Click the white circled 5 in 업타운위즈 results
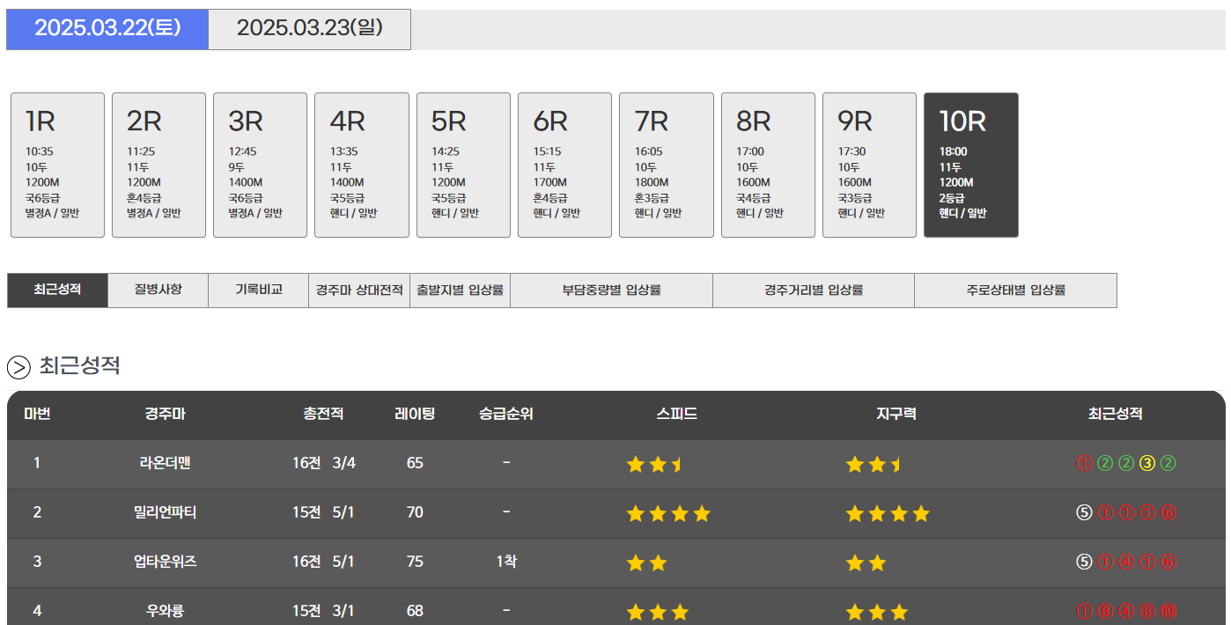The width and height of the screenshot is (1231, 625). pos(1083,562)
